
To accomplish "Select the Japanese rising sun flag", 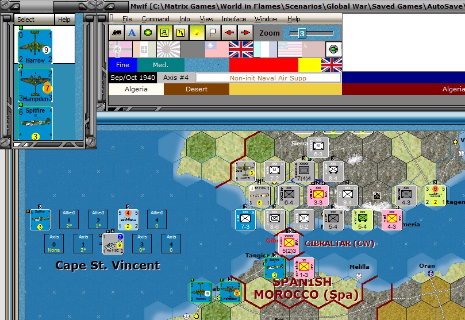I will tap(169, 49).
